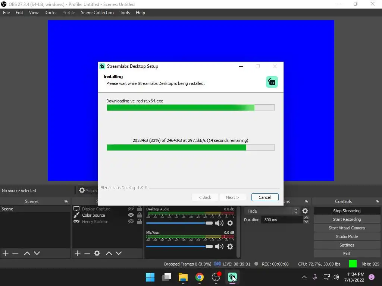Minimize the Streamlabs Desktop Setup dialog
This screenshot has height=286, width=382.
point(241,66)
